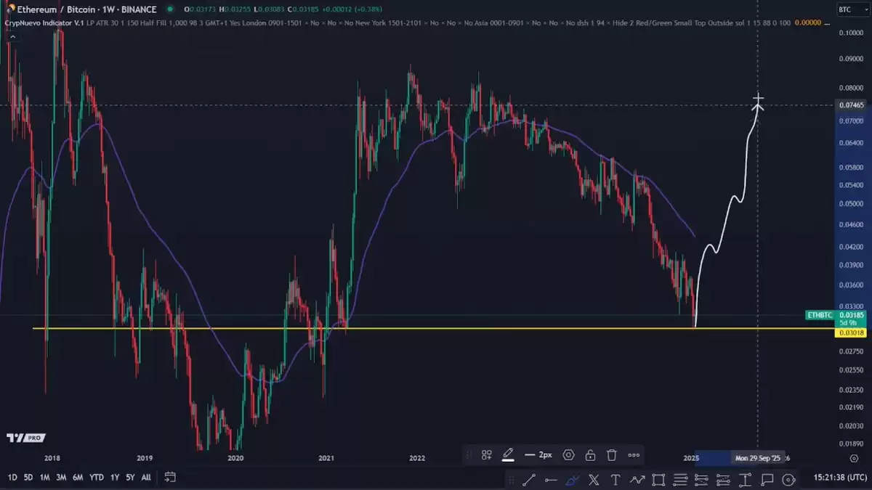
Task: Switch to the 5D date range
Action: tap(28, 478)
